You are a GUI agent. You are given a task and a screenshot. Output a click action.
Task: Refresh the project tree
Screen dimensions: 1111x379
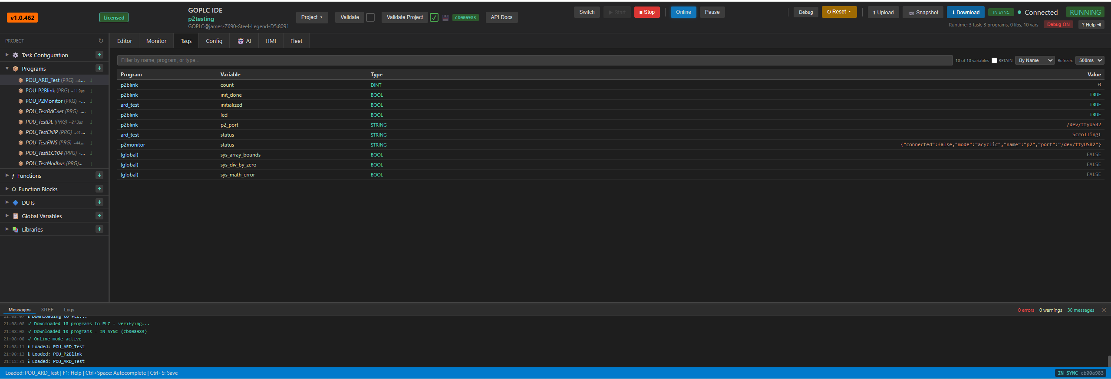click(x=101, y=41)
